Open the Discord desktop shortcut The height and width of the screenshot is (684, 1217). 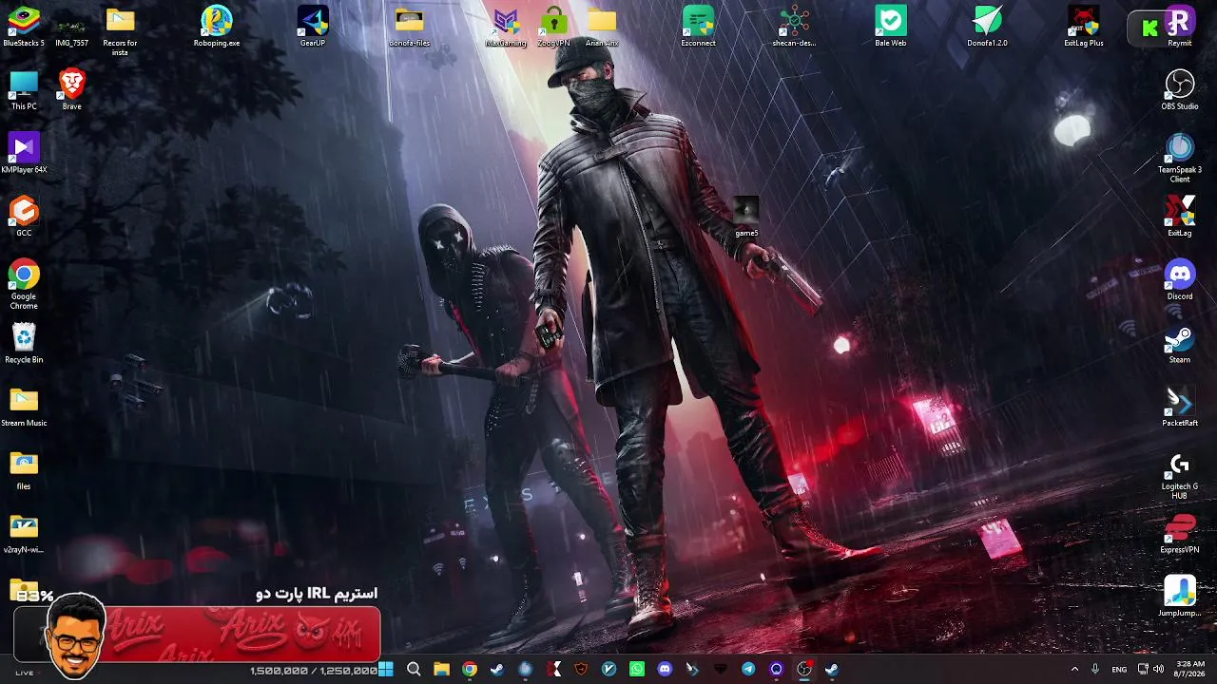coord(1180,279)
